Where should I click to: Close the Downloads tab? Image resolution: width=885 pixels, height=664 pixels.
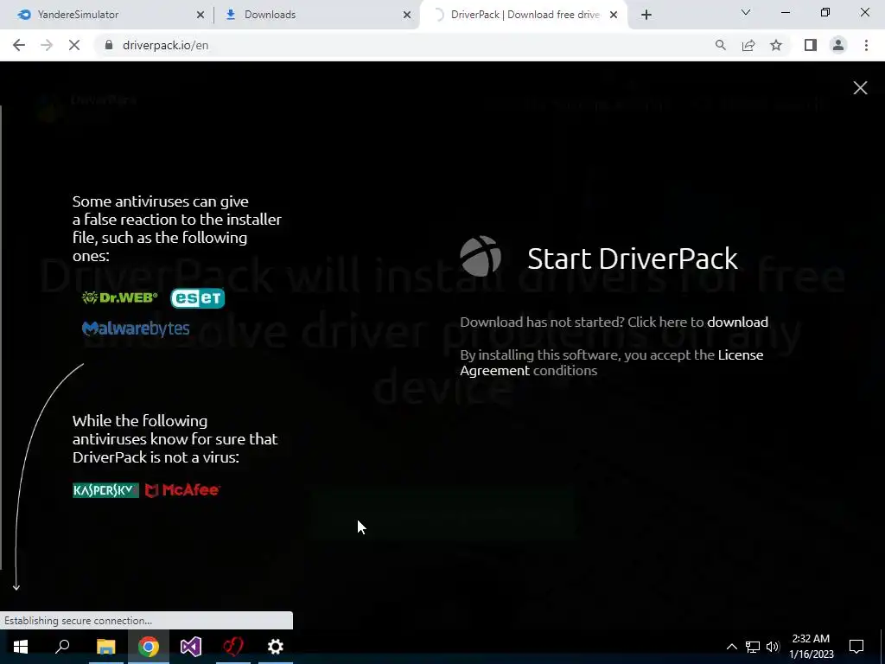(x=406, y=15)
